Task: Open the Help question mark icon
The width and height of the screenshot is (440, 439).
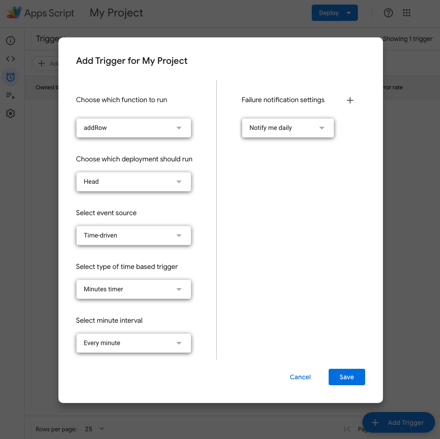Action: pos(388,13)
